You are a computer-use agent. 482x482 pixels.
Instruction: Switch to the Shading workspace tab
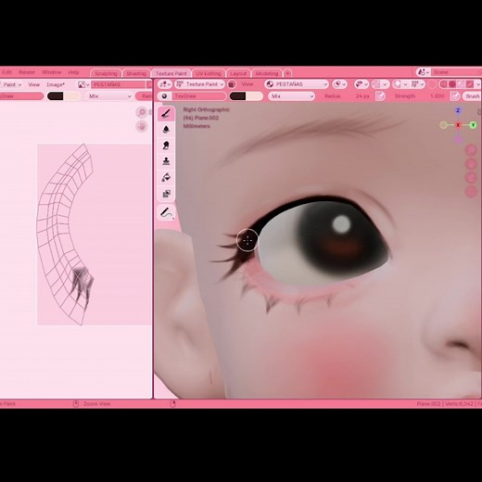[x=136, y=73]
